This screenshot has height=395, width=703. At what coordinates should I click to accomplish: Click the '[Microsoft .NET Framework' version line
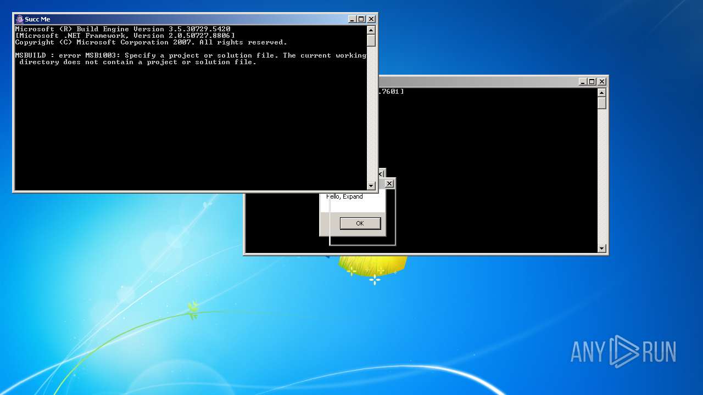tap(125, 36)
